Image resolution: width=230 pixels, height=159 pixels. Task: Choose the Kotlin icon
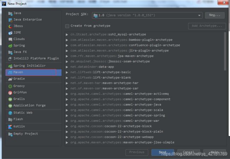point(10,126)
